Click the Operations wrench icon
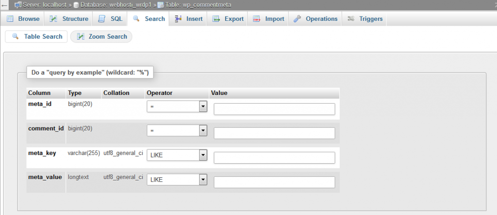This screenshot has width=497, height=215. 297,19
